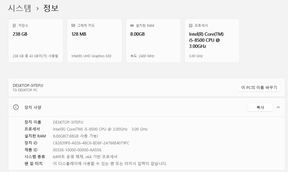288x172 pixels.
Task: Click the 그래픽 카드 graphics card icon
Action: click(x=73, y=25)
